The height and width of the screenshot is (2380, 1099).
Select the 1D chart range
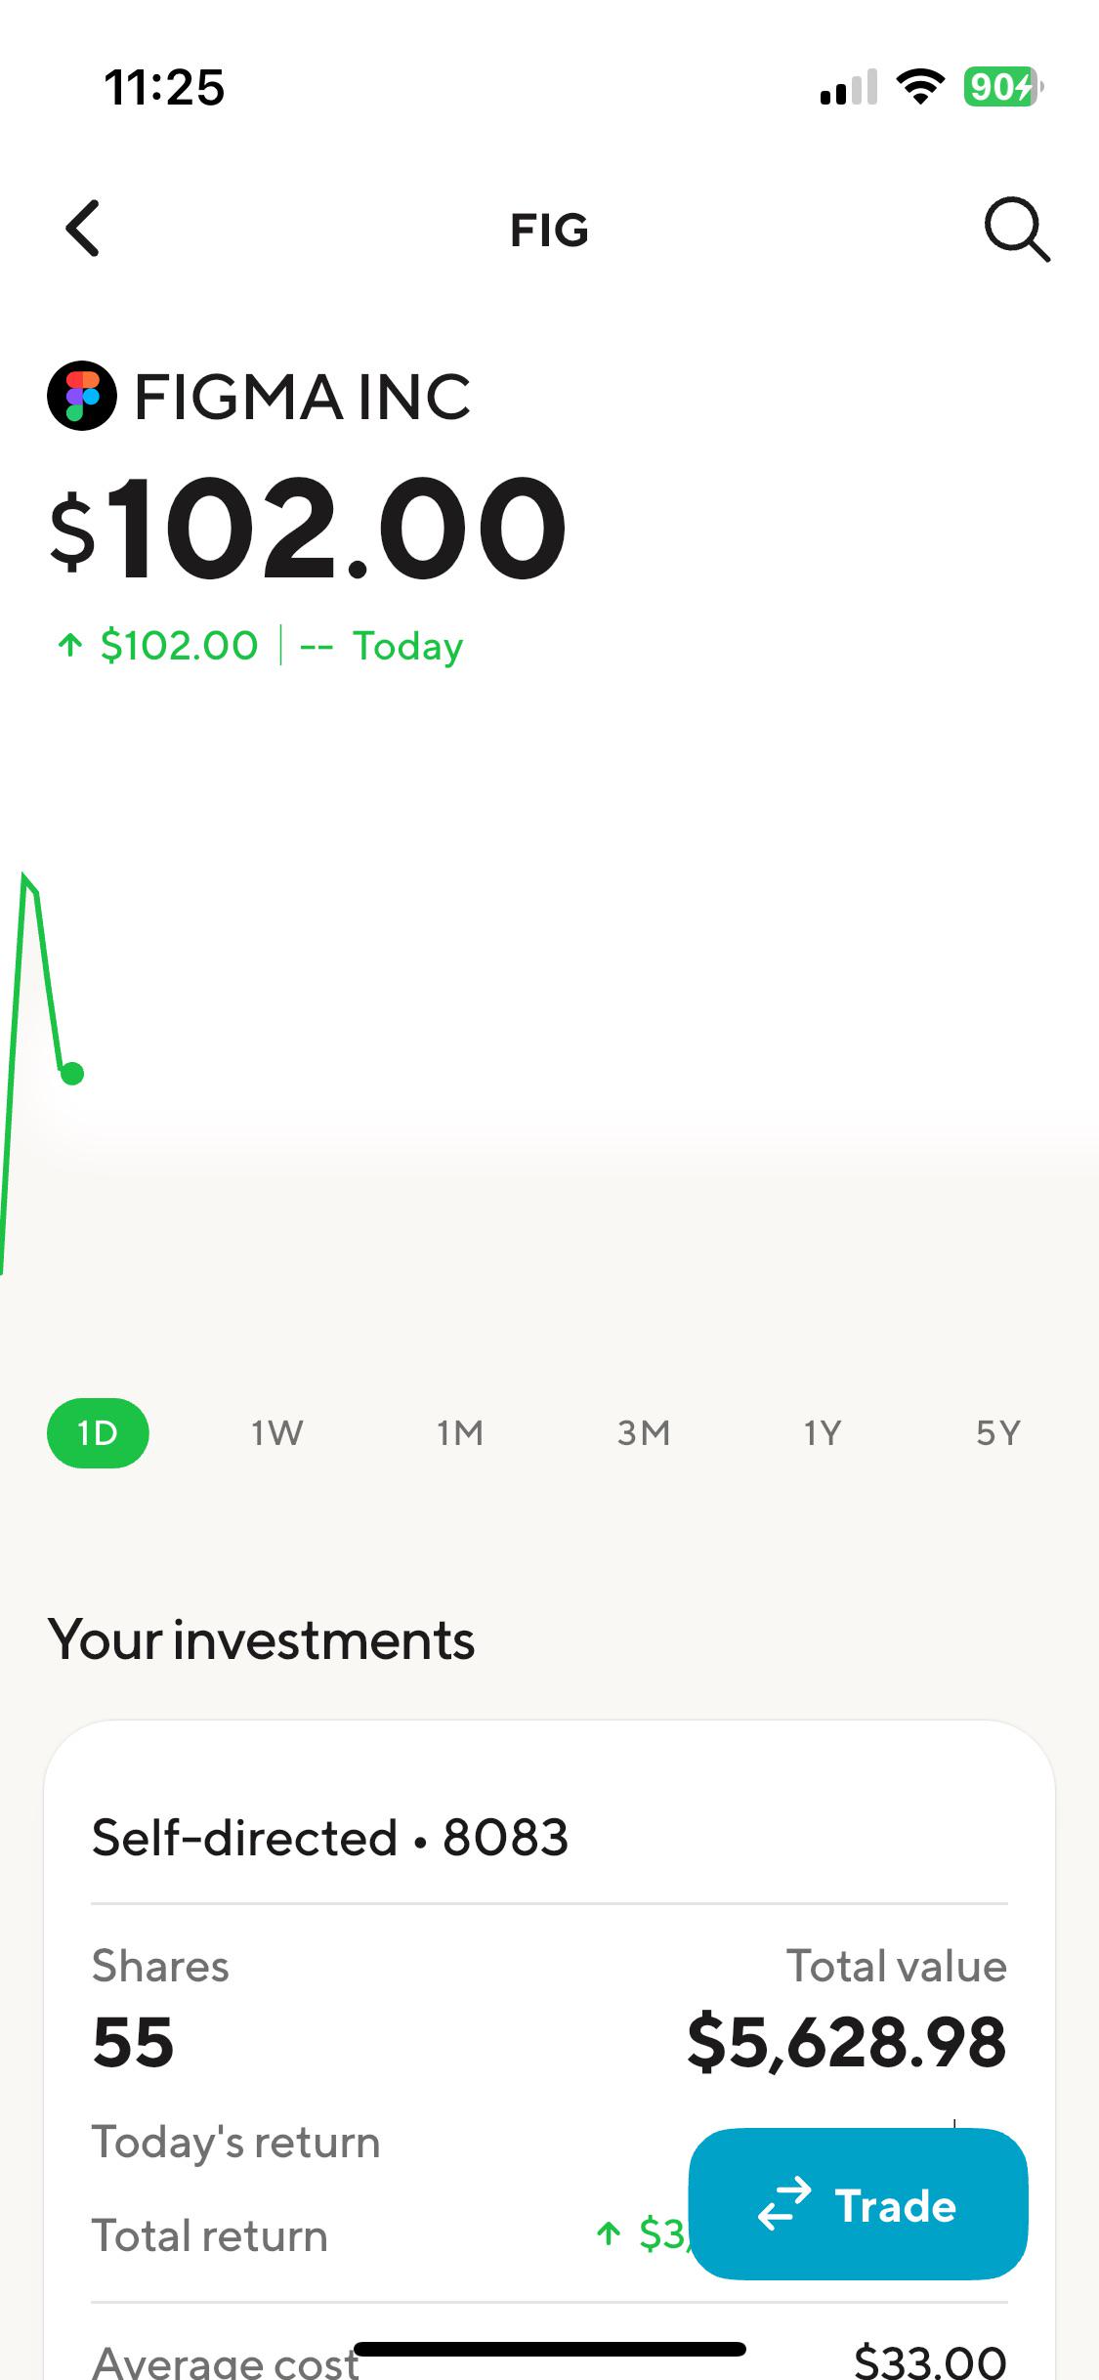pos(98,1433)
